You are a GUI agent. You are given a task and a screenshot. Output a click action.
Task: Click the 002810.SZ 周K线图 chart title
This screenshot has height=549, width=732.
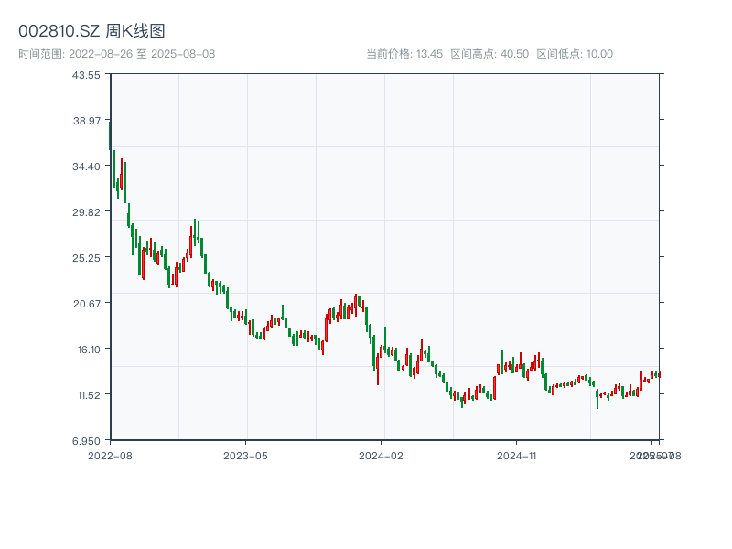91,32
